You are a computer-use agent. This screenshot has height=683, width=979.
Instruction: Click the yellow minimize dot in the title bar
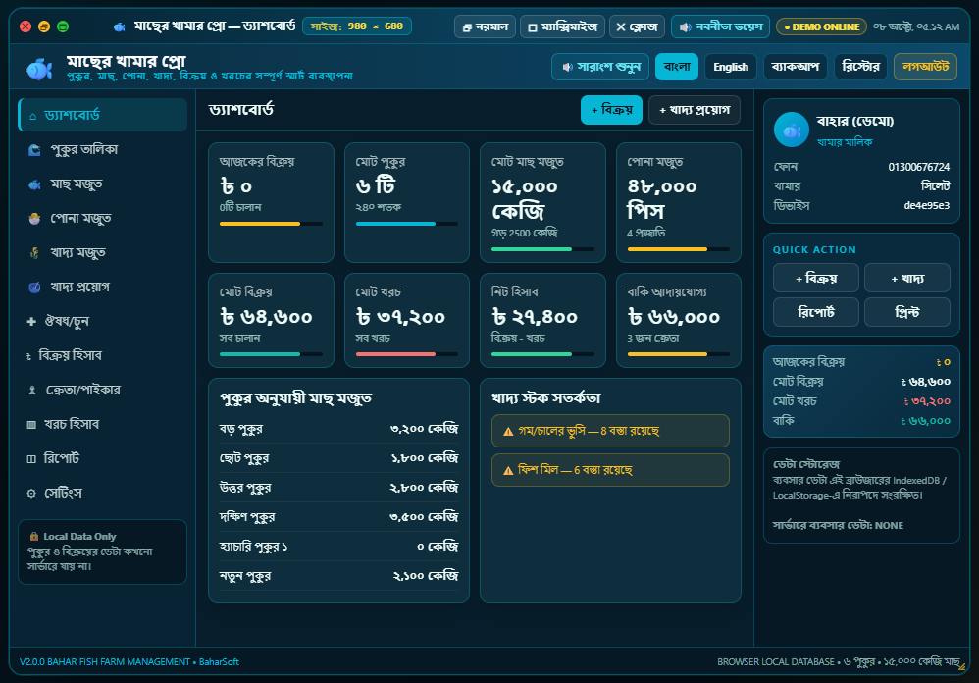coord(44,26)
